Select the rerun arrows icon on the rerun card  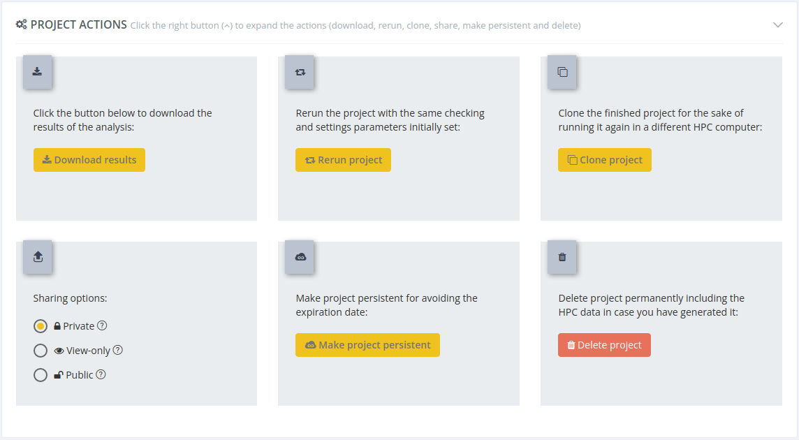pos(300,72)
